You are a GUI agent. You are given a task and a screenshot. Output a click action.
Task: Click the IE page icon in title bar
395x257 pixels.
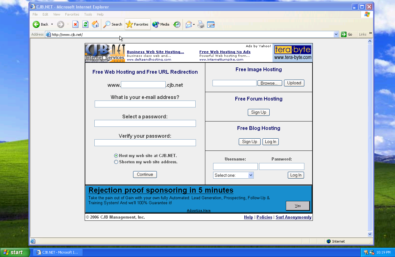pyautogui.click(x=33, y=7)
